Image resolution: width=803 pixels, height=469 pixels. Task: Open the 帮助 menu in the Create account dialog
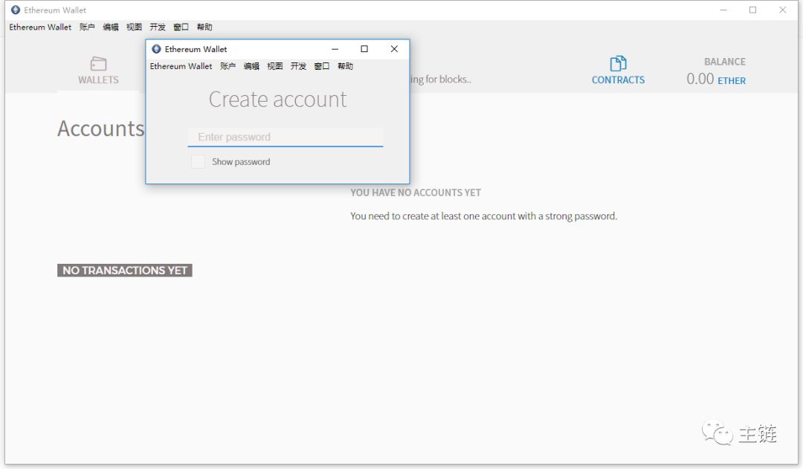(345, 66)
